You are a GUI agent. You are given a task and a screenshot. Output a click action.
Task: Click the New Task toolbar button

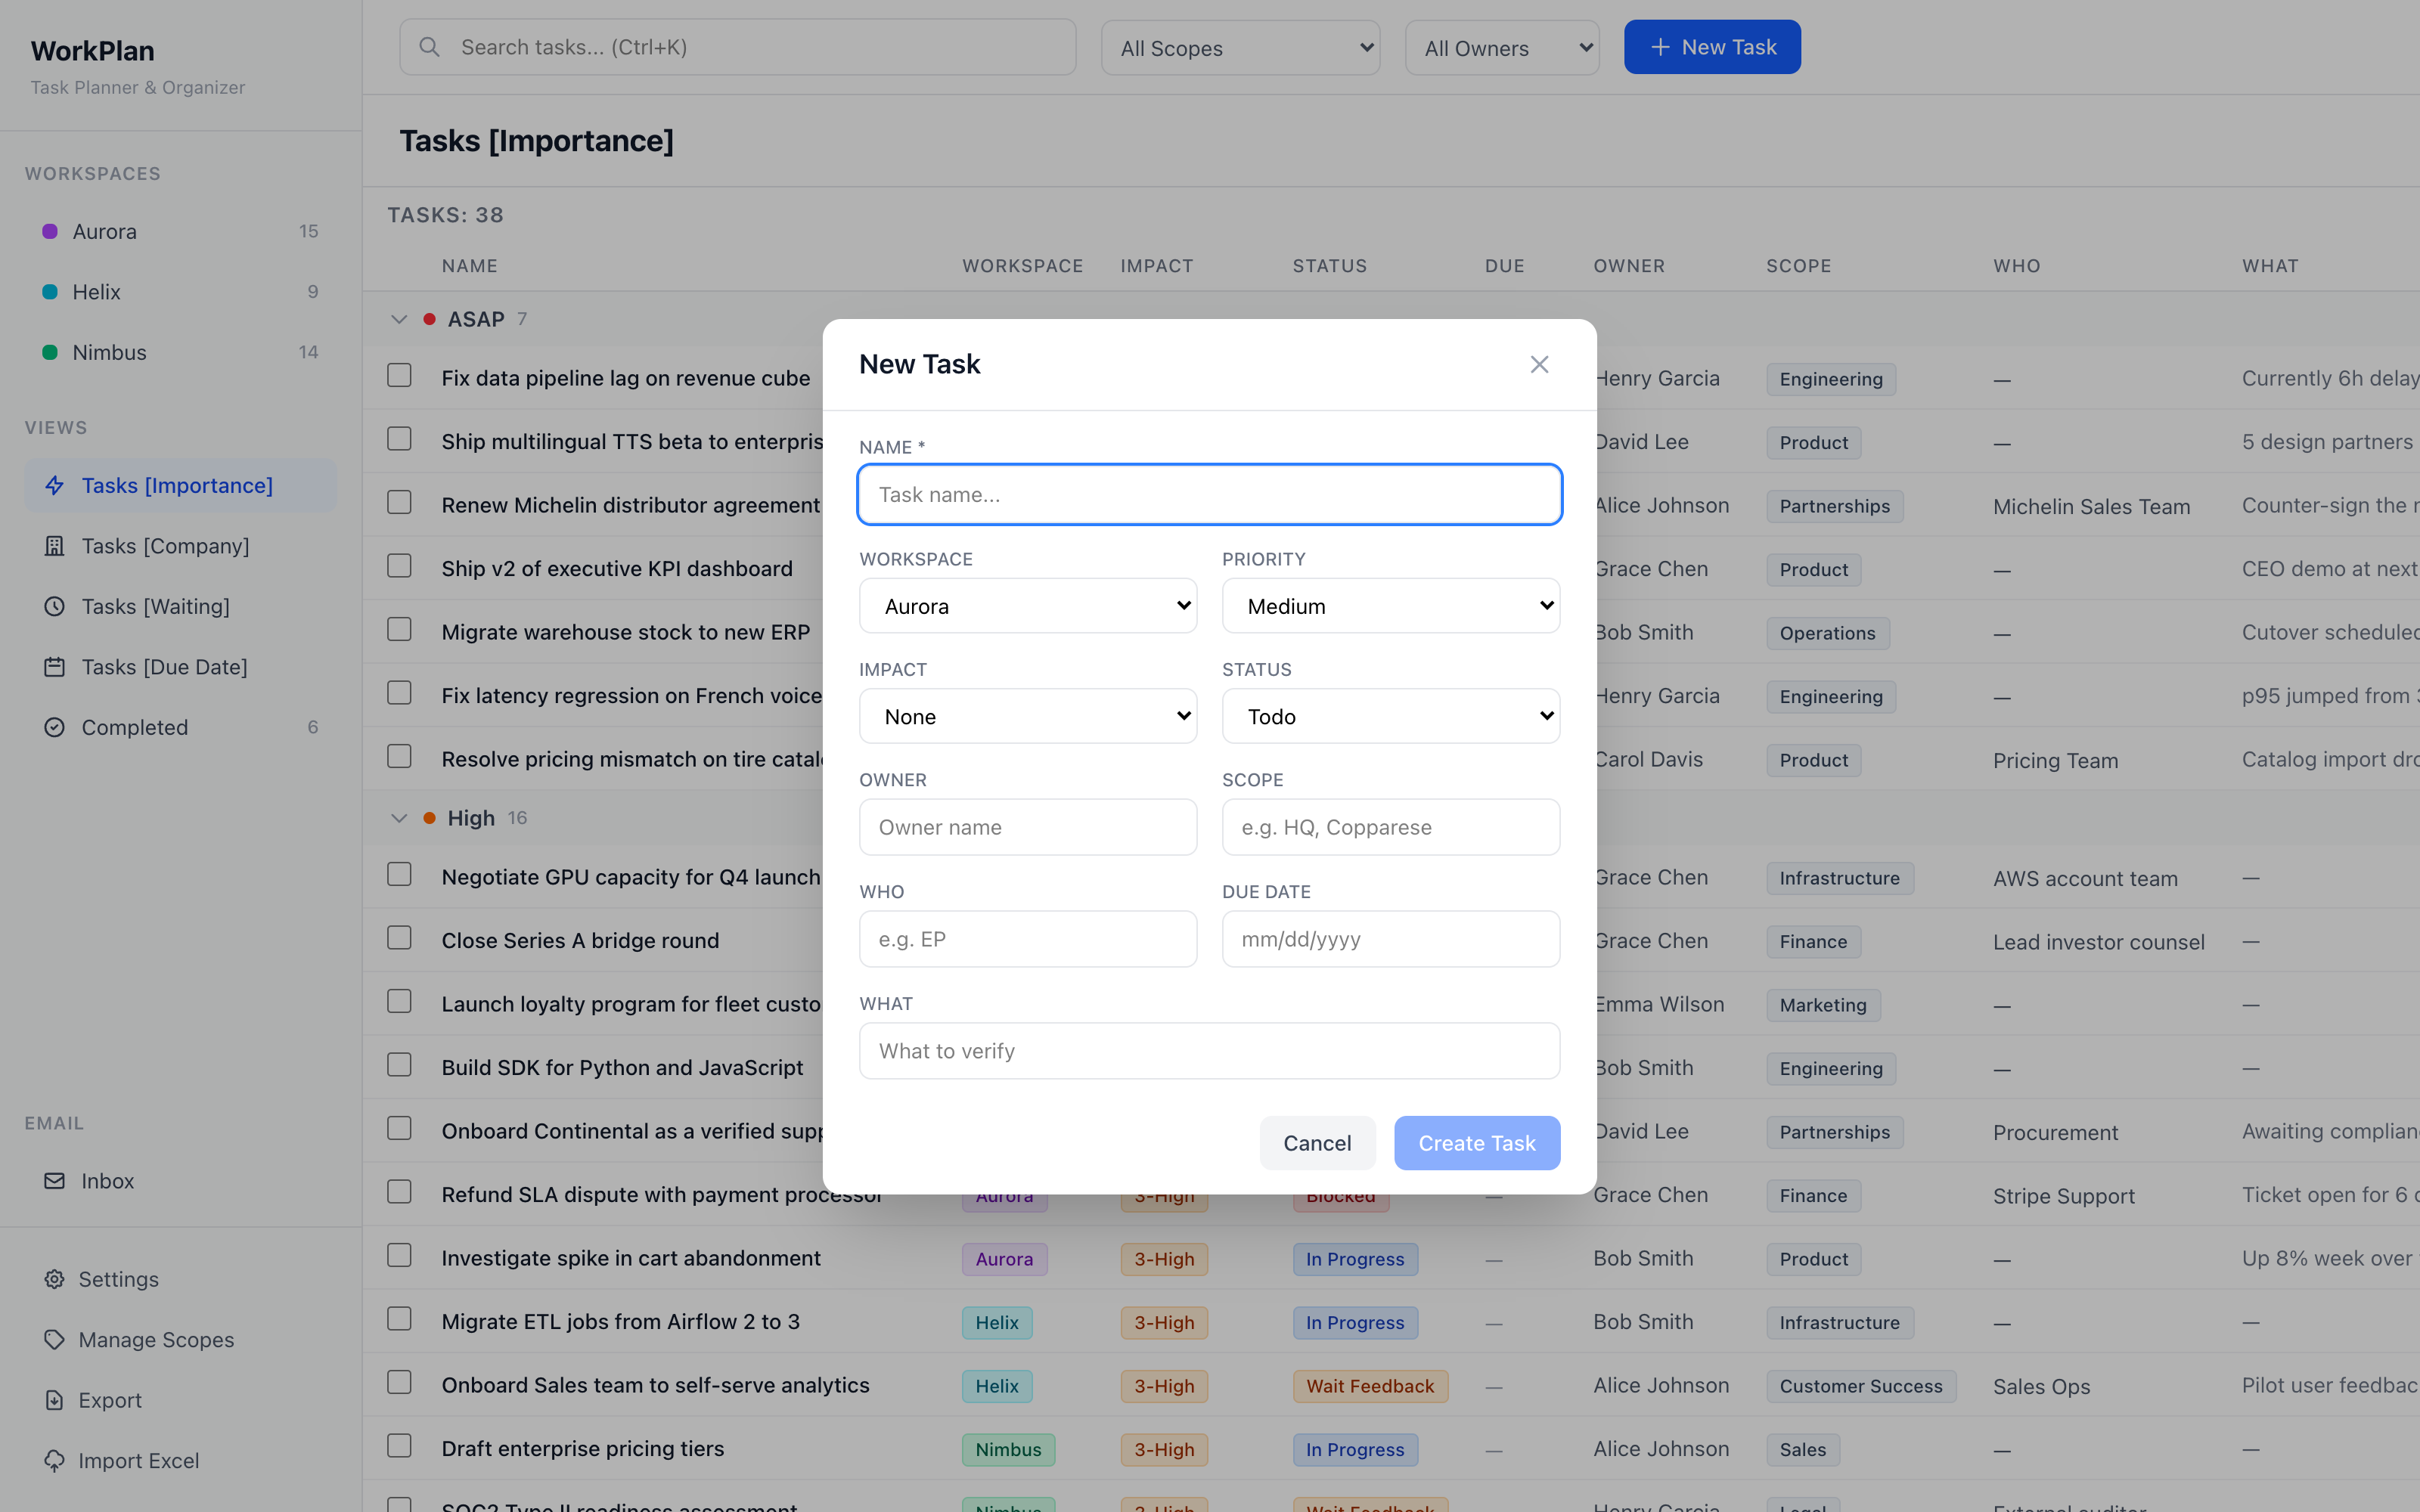tap(1712, 47)
